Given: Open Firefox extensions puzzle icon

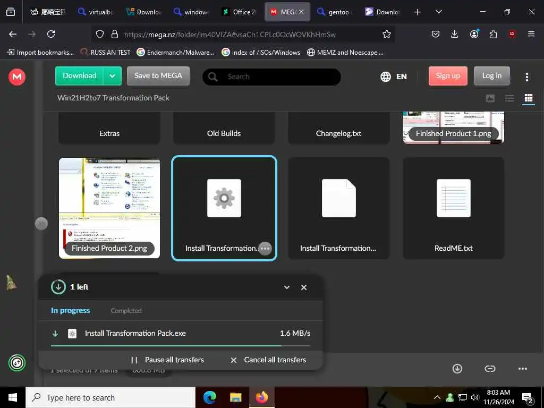Looking at the screenshot, I should (x=493, y=34).
